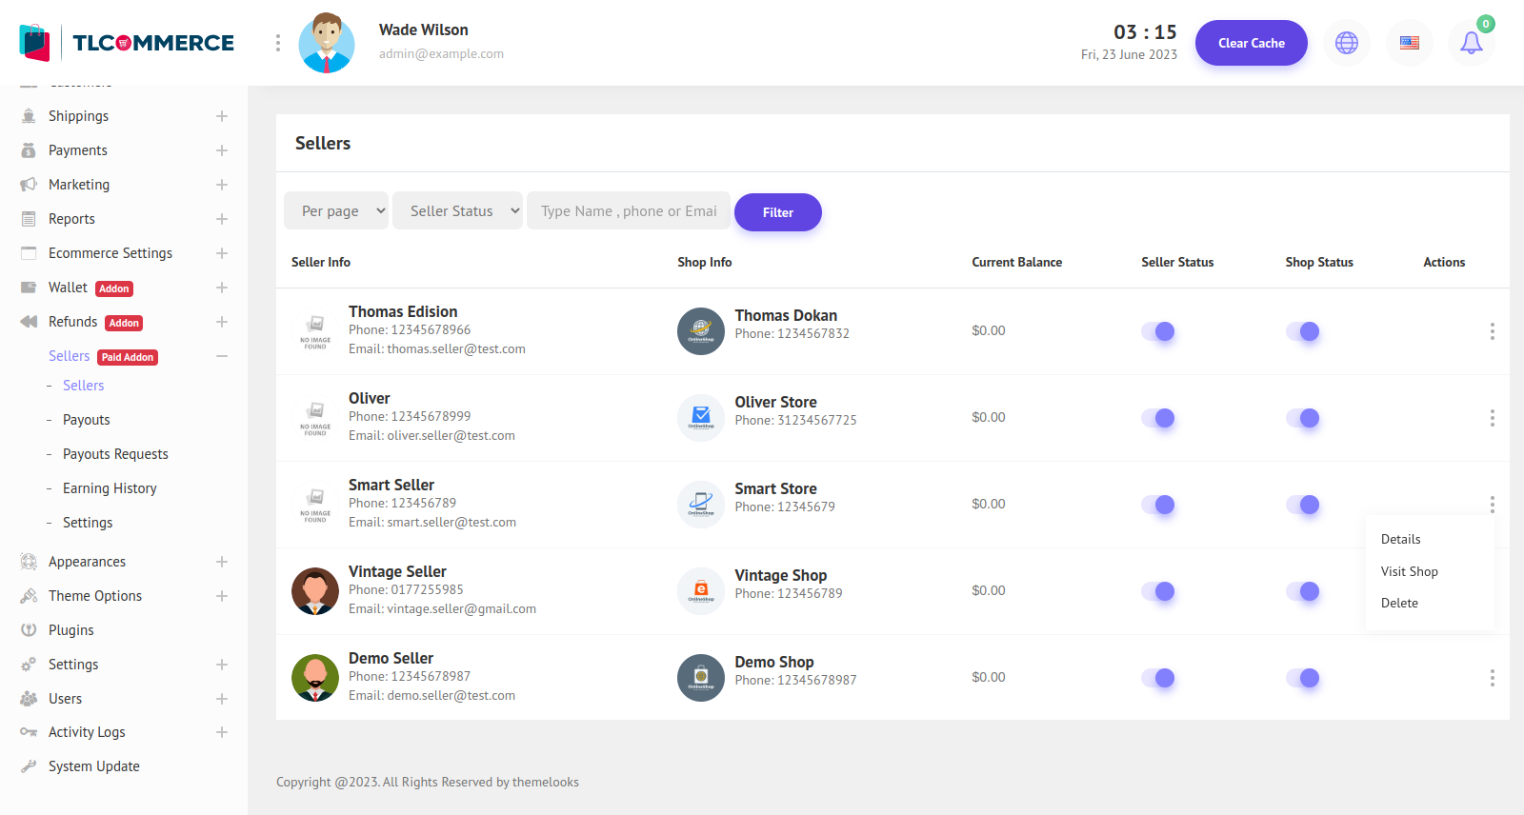Click the three-dot menu beside TLCommerce logo

(277, 43)
